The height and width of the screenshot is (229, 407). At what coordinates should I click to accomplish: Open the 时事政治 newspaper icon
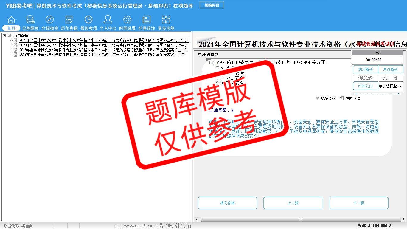(147, 20)
